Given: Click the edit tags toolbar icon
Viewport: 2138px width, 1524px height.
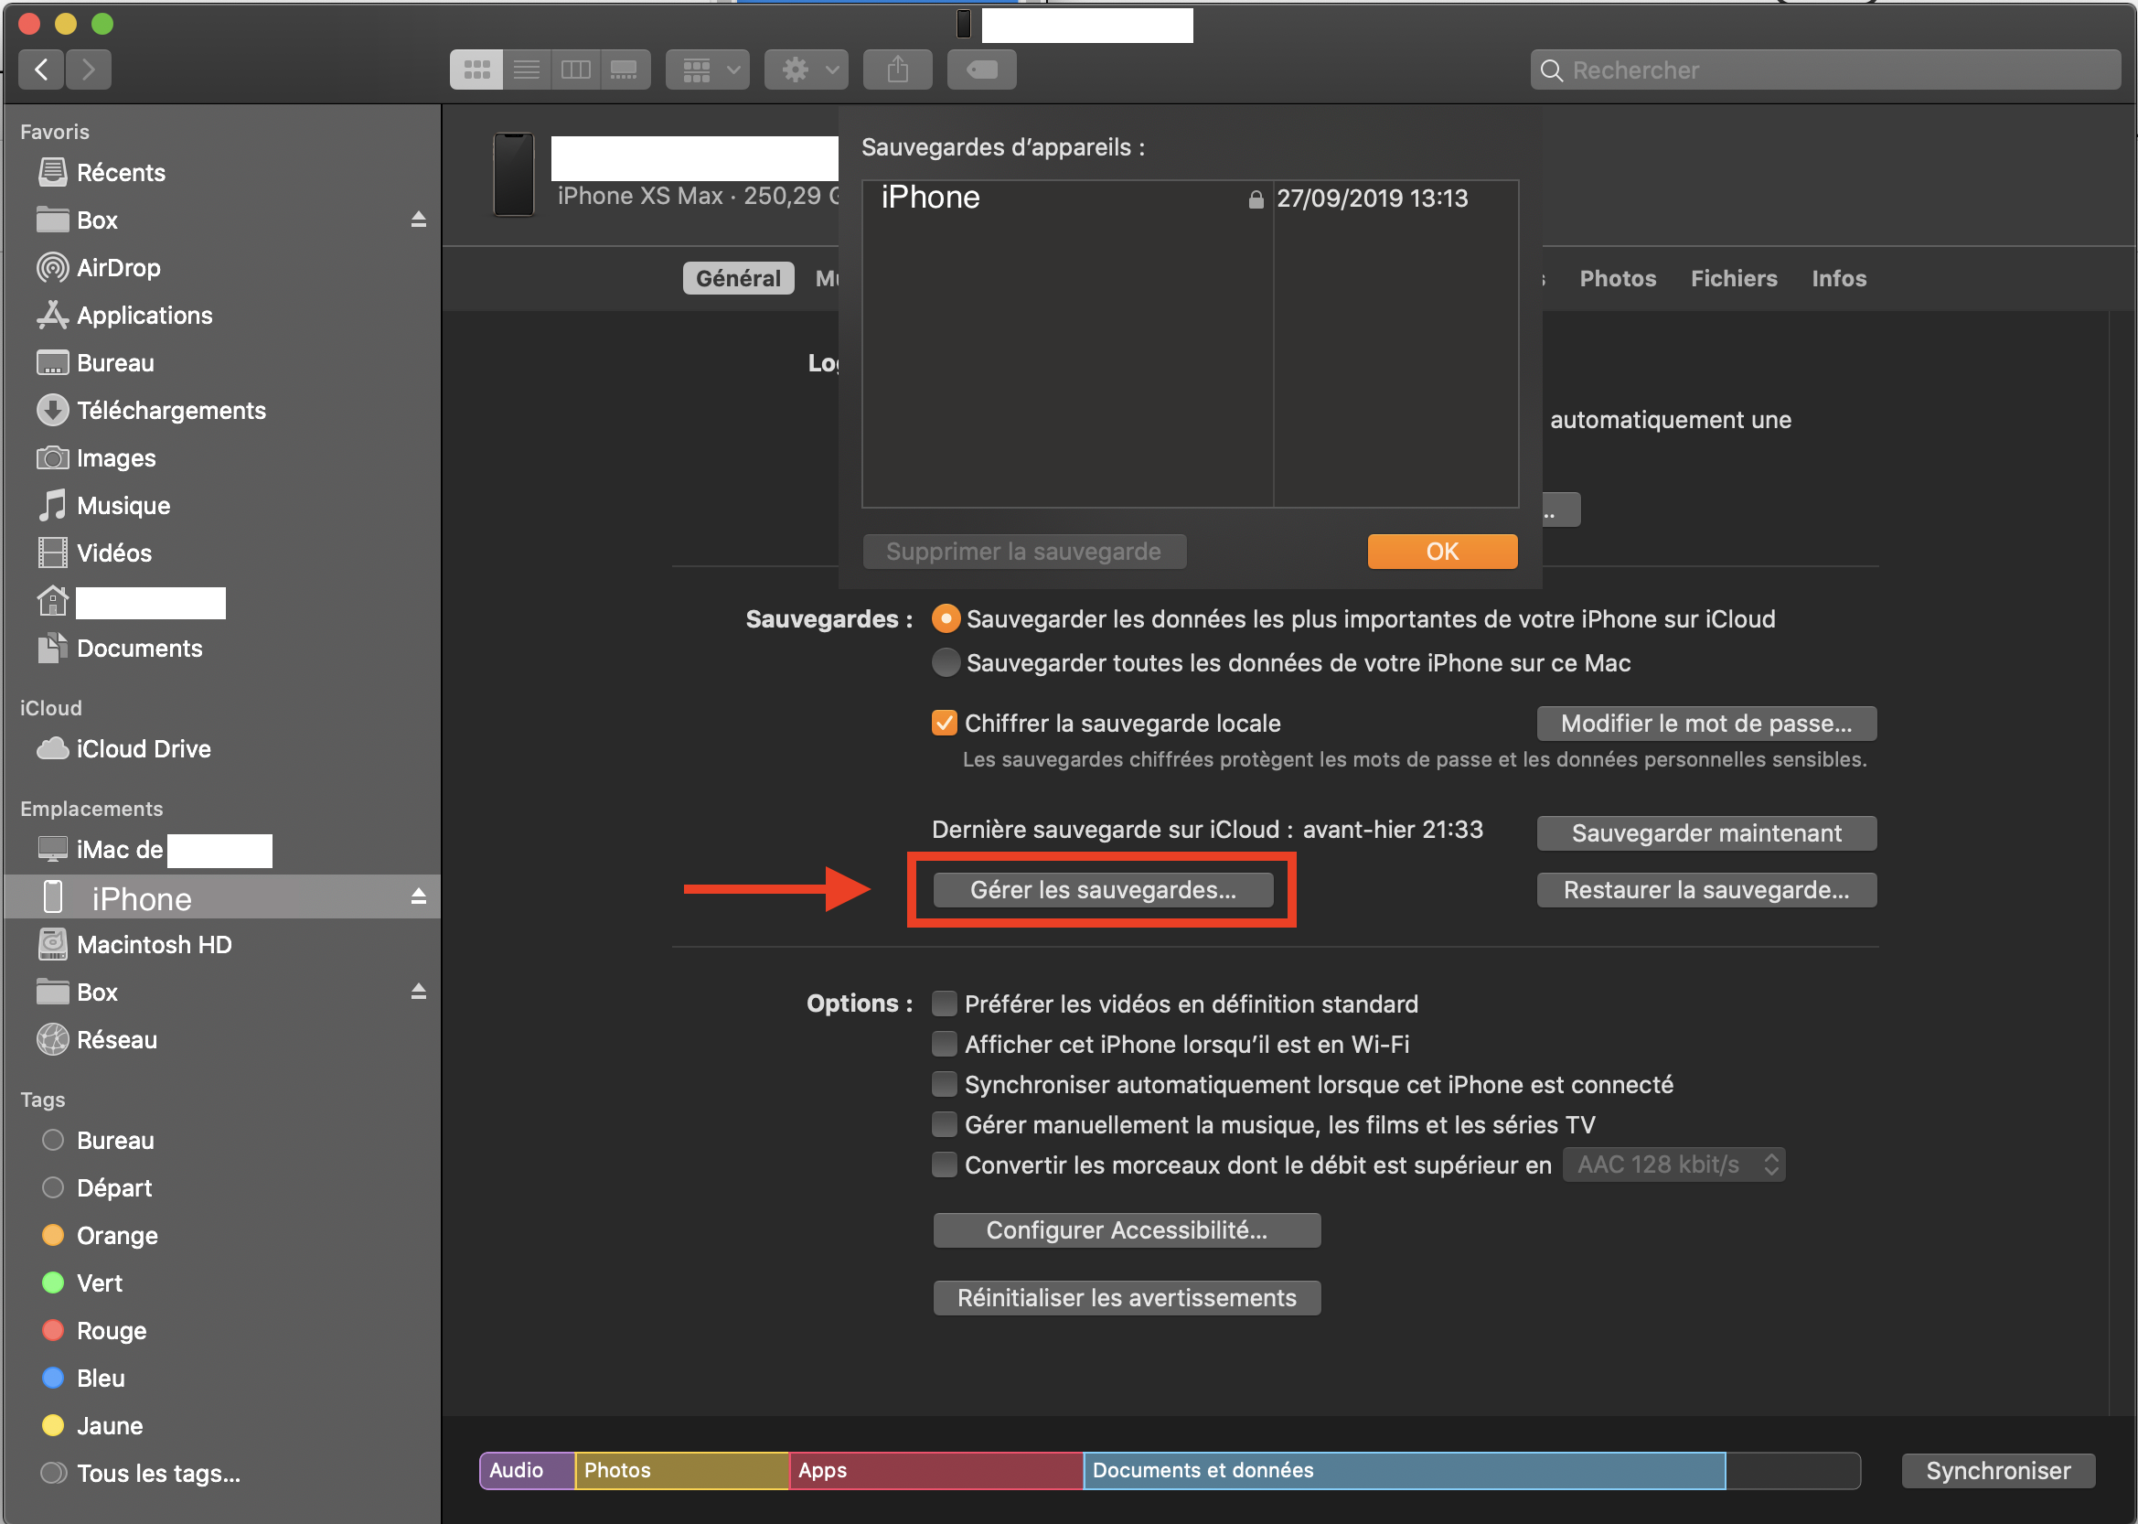Looking at the screenshot, I should pos(981,70).
